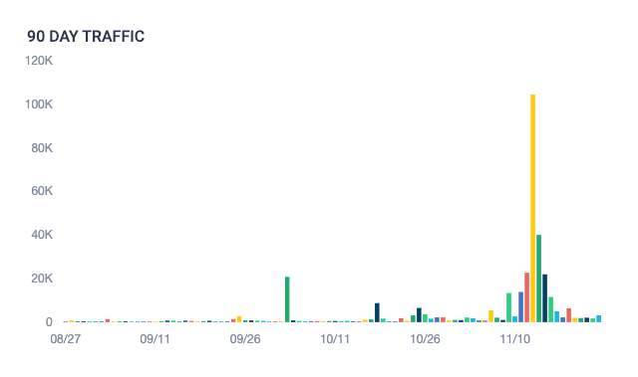The height and width of the screenshot is (377, 638).
Task: Click the 09/11 x-axis date label
Action: coord(155,339)
